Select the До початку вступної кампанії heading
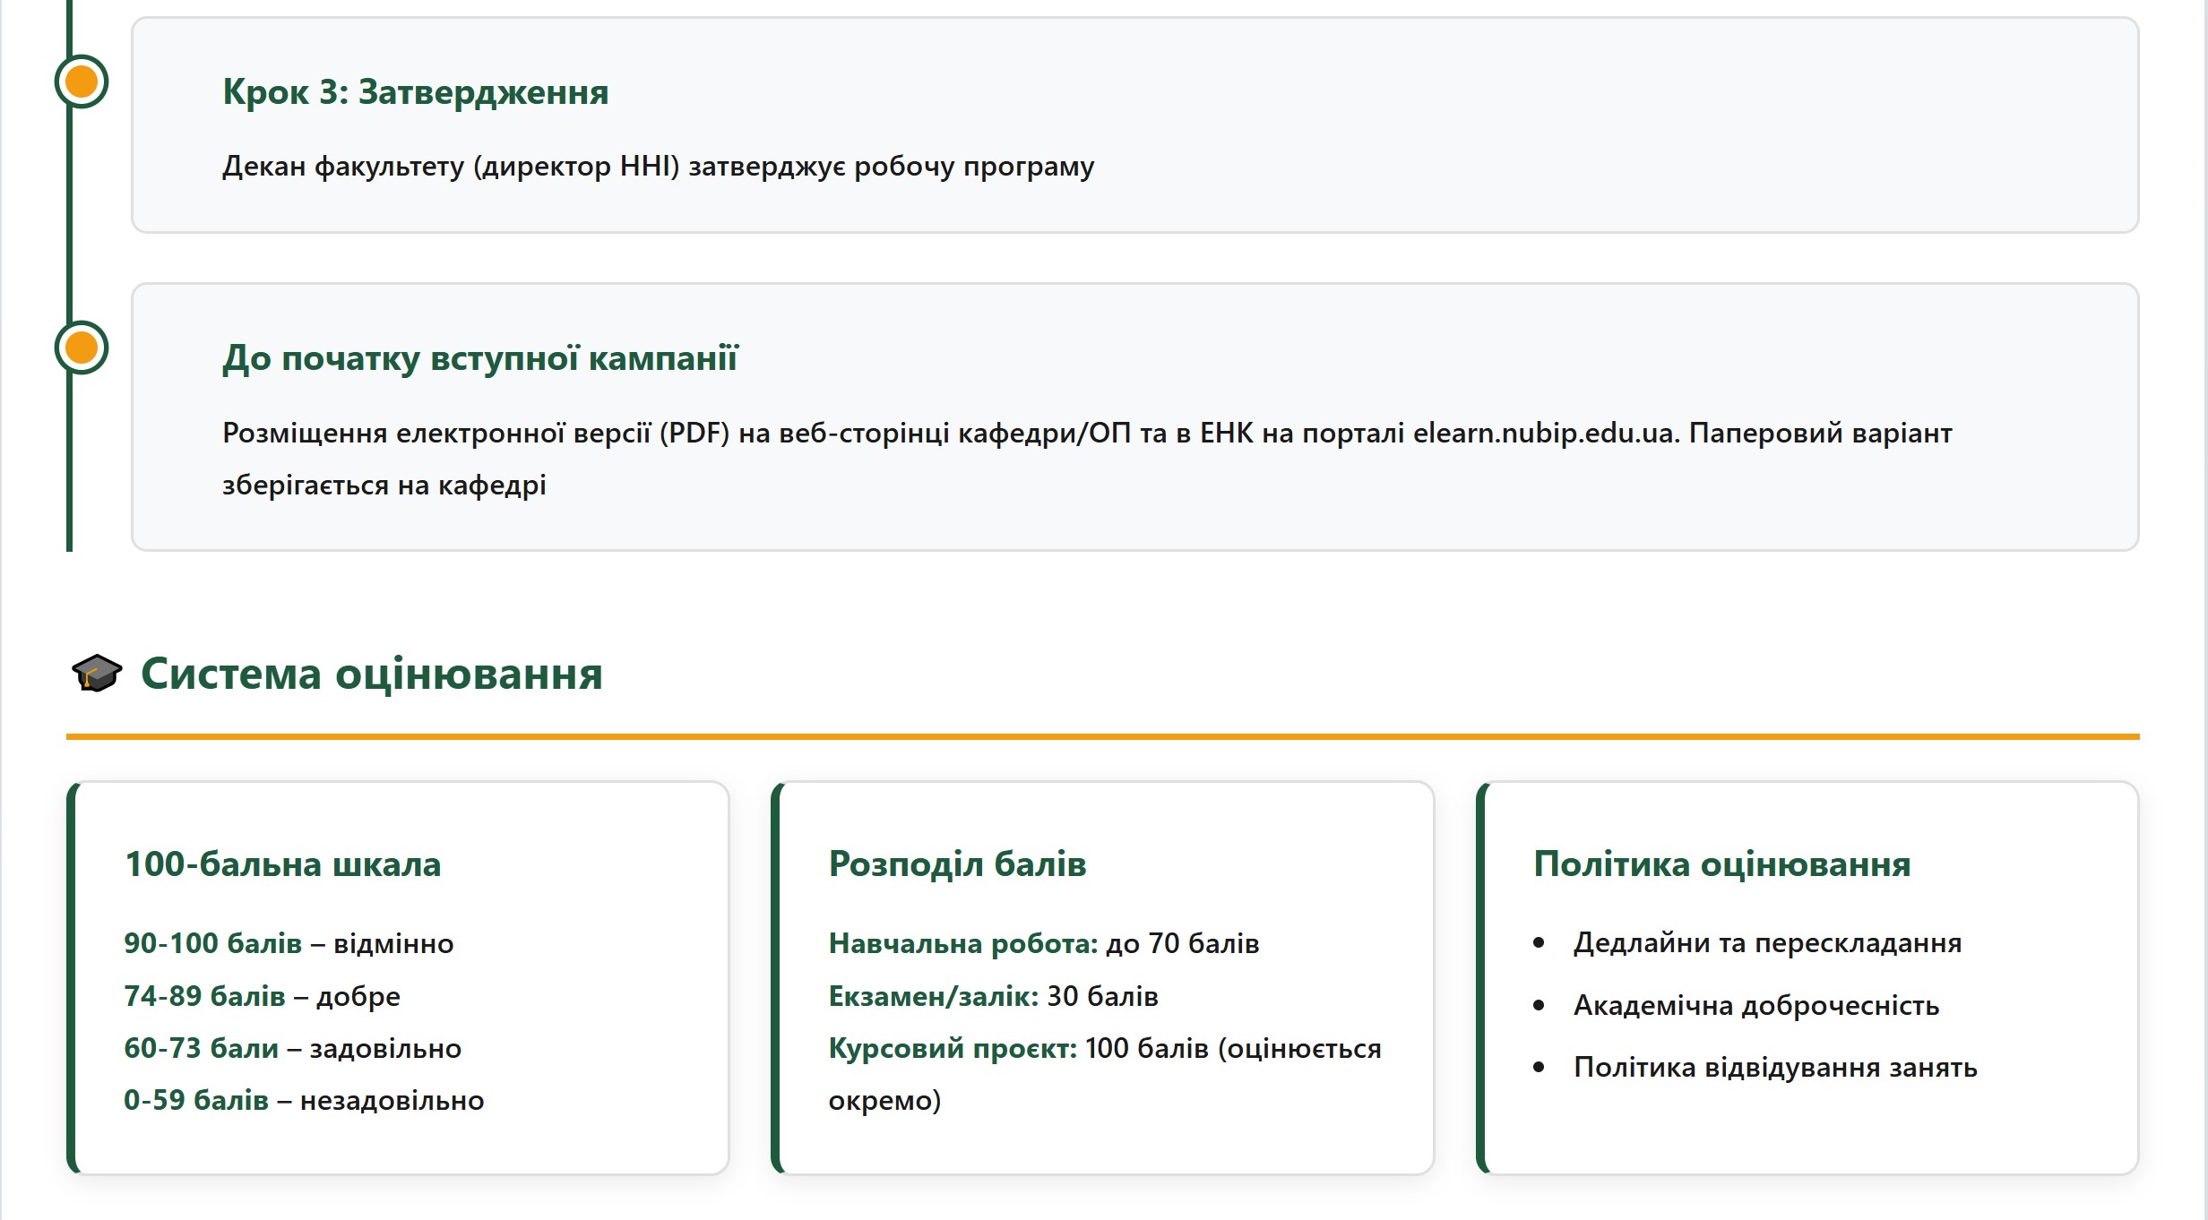Viewport: 2208px width, 1220px height. 479,358
